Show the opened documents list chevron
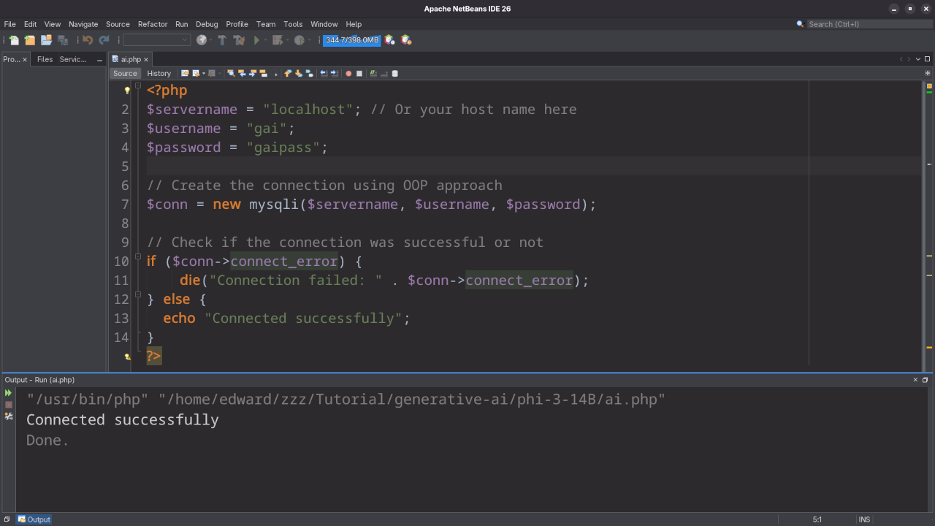The width and height of the screenshot is (935, 526). 917,59
